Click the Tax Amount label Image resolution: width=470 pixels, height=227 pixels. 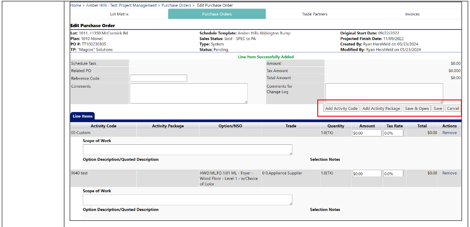[x=277, y=71]
